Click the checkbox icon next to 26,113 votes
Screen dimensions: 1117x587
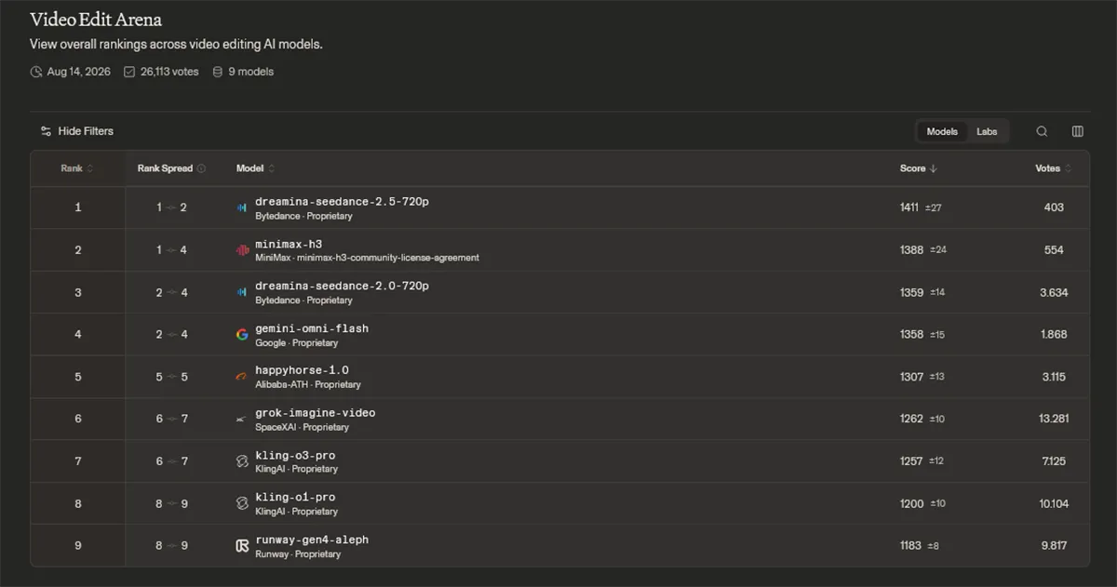(129, 72)
